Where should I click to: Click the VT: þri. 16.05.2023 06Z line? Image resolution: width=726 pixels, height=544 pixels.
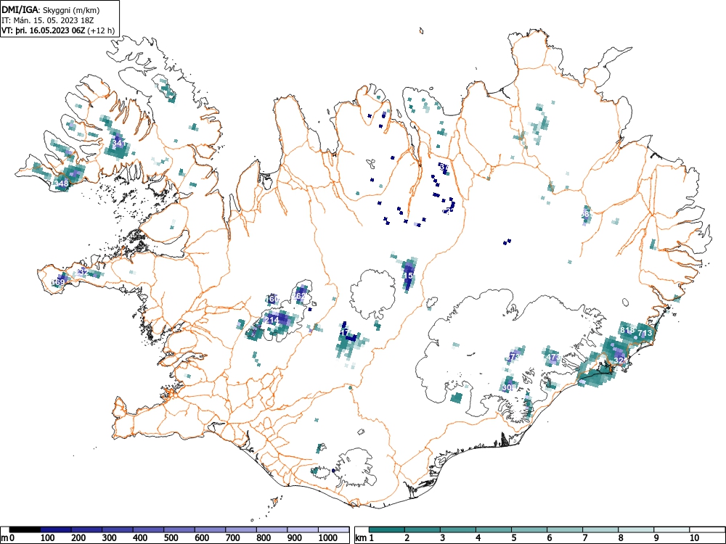click(58, 31)
